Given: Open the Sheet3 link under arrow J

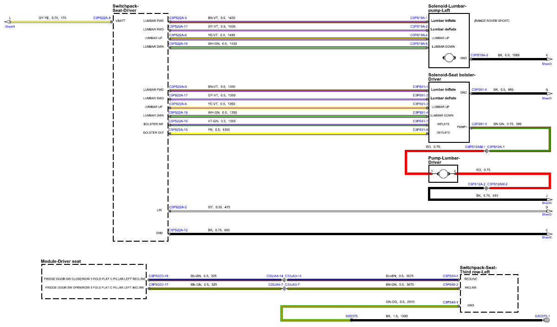Looking at the screenshot, I should point(547,203).
